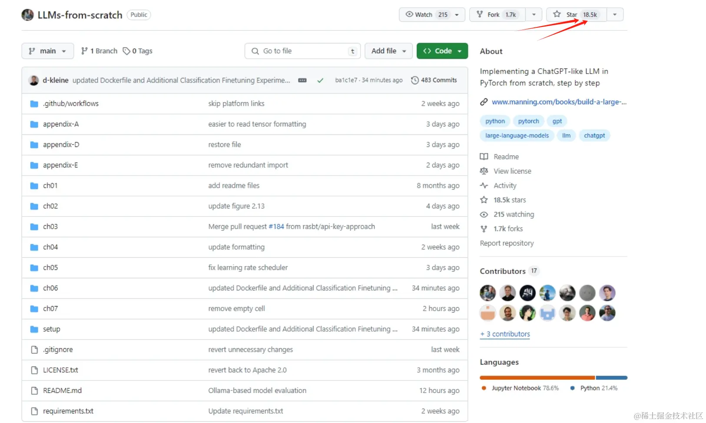Click the commit history clock icon
This screenshot has width=706, height=423.
(x=415, y=80)
